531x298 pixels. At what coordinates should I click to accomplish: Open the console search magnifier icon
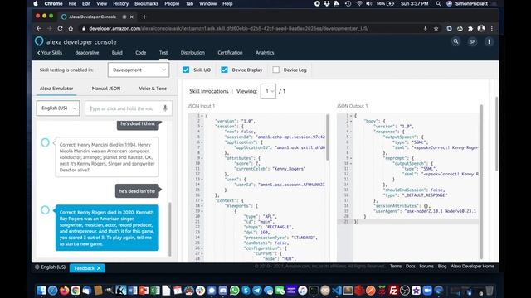[455, 41]
